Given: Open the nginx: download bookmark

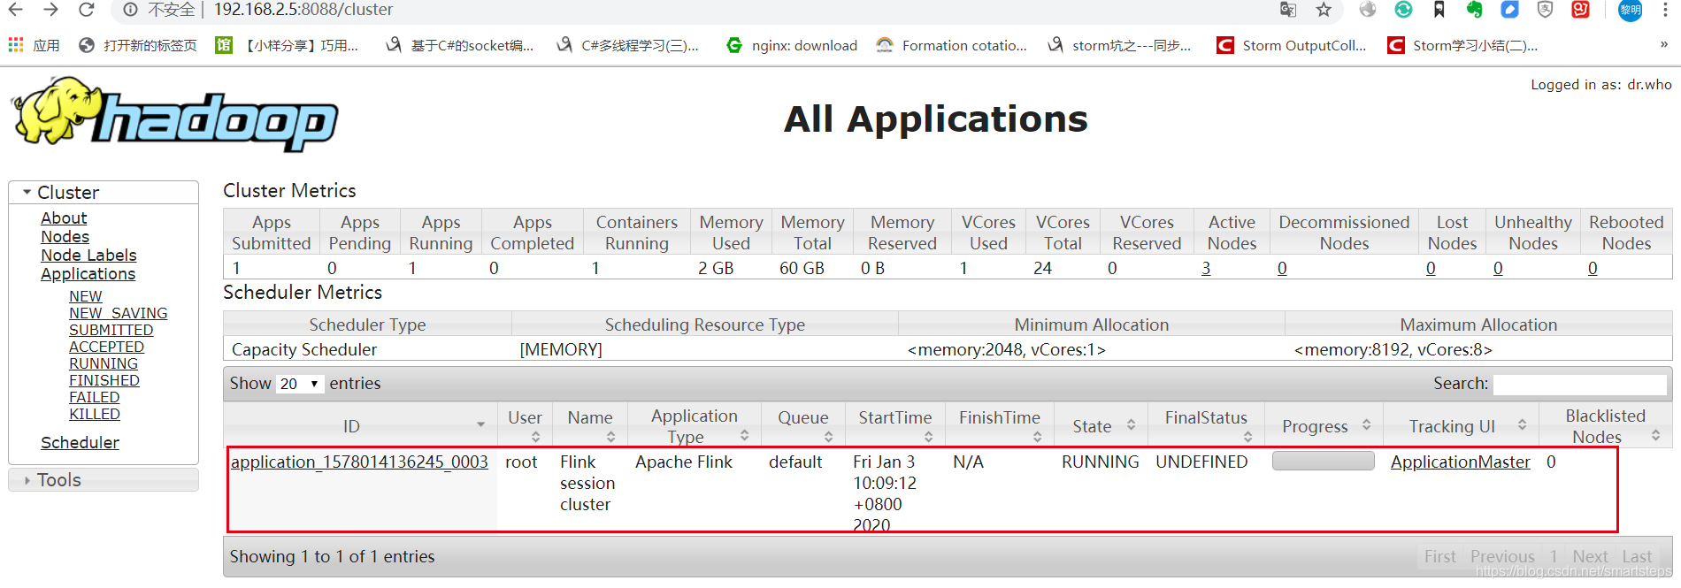Looking at the screenshot, I should pos(792,45).
